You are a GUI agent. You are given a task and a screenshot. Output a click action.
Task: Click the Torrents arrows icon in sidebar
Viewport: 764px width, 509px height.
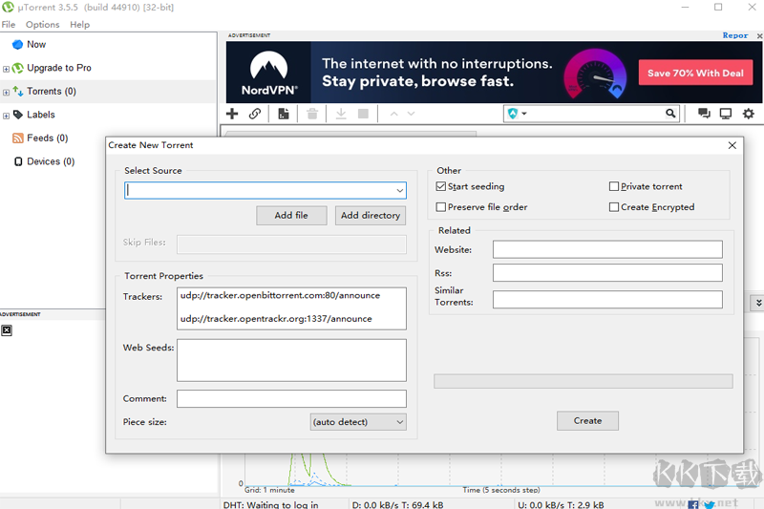17,91
